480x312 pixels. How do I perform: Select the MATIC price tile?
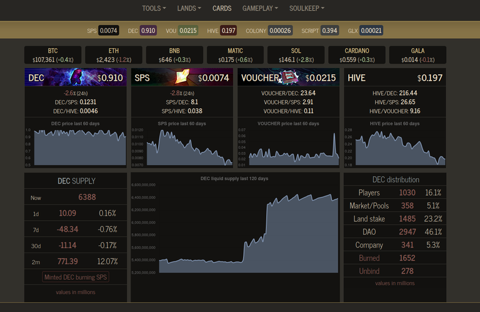coord(235,55)
